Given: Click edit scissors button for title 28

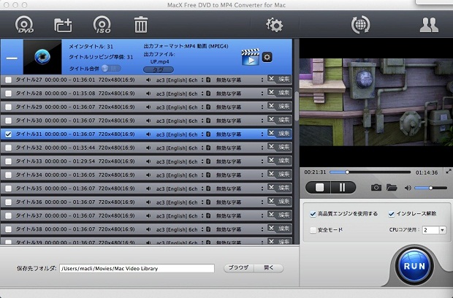Looking at the screenshot, I should coord(279,93).
